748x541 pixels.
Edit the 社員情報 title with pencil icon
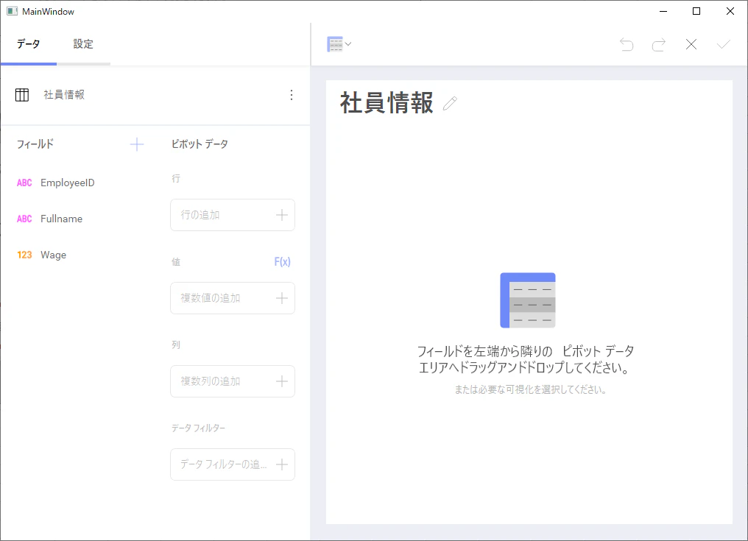(x=450, y=103)
